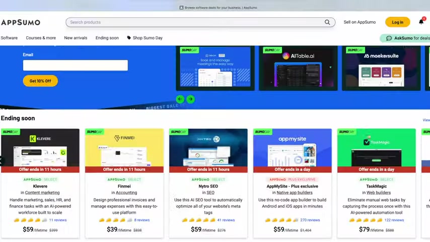Click the Klevere $59 lifetime price
The height and width of the screenshot is (242, 430).
click(x=35, y=229)
